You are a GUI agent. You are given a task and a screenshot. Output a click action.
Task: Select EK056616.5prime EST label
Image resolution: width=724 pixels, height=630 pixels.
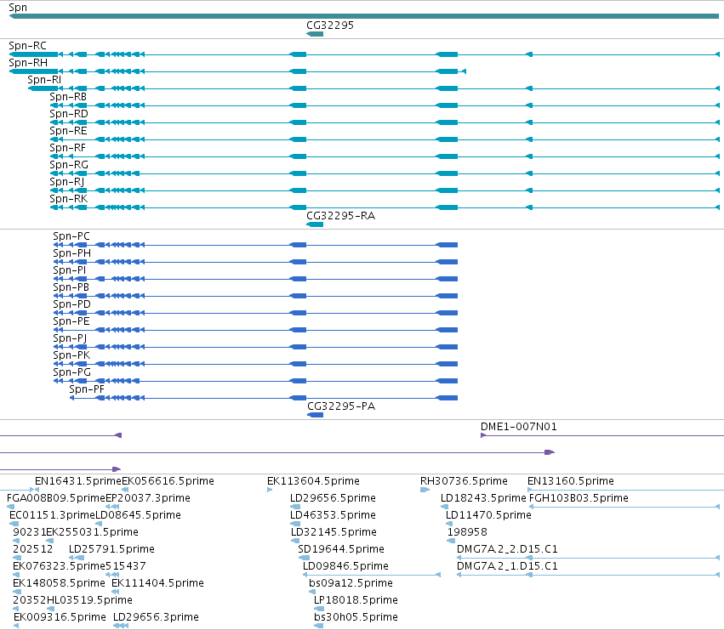(168, 481)
